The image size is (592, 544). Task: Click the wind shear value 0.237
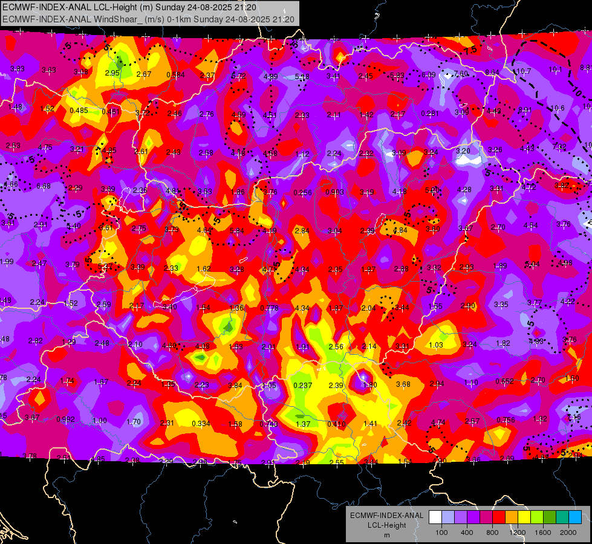(303, 385)
